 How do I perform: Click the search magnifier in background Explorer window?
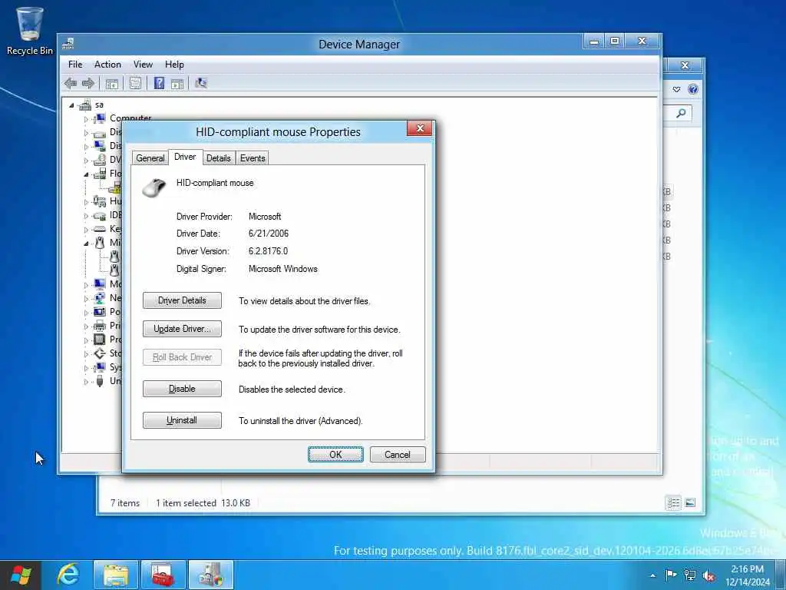[x=680, y=114]
